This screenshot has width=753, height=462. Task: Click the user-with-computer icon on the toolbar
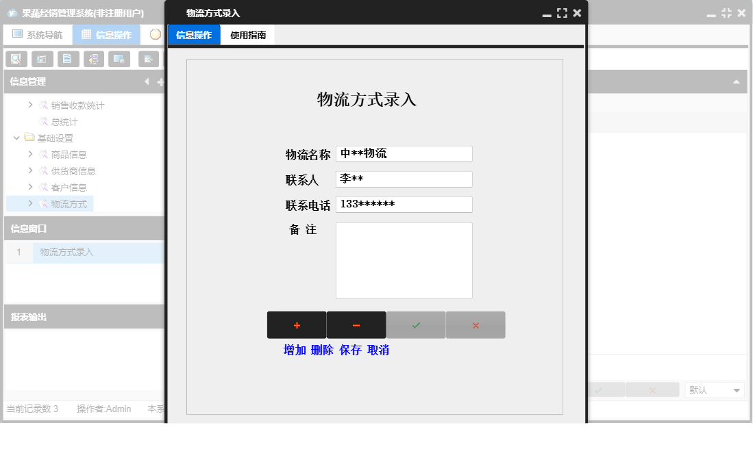(x=94, y=59)
